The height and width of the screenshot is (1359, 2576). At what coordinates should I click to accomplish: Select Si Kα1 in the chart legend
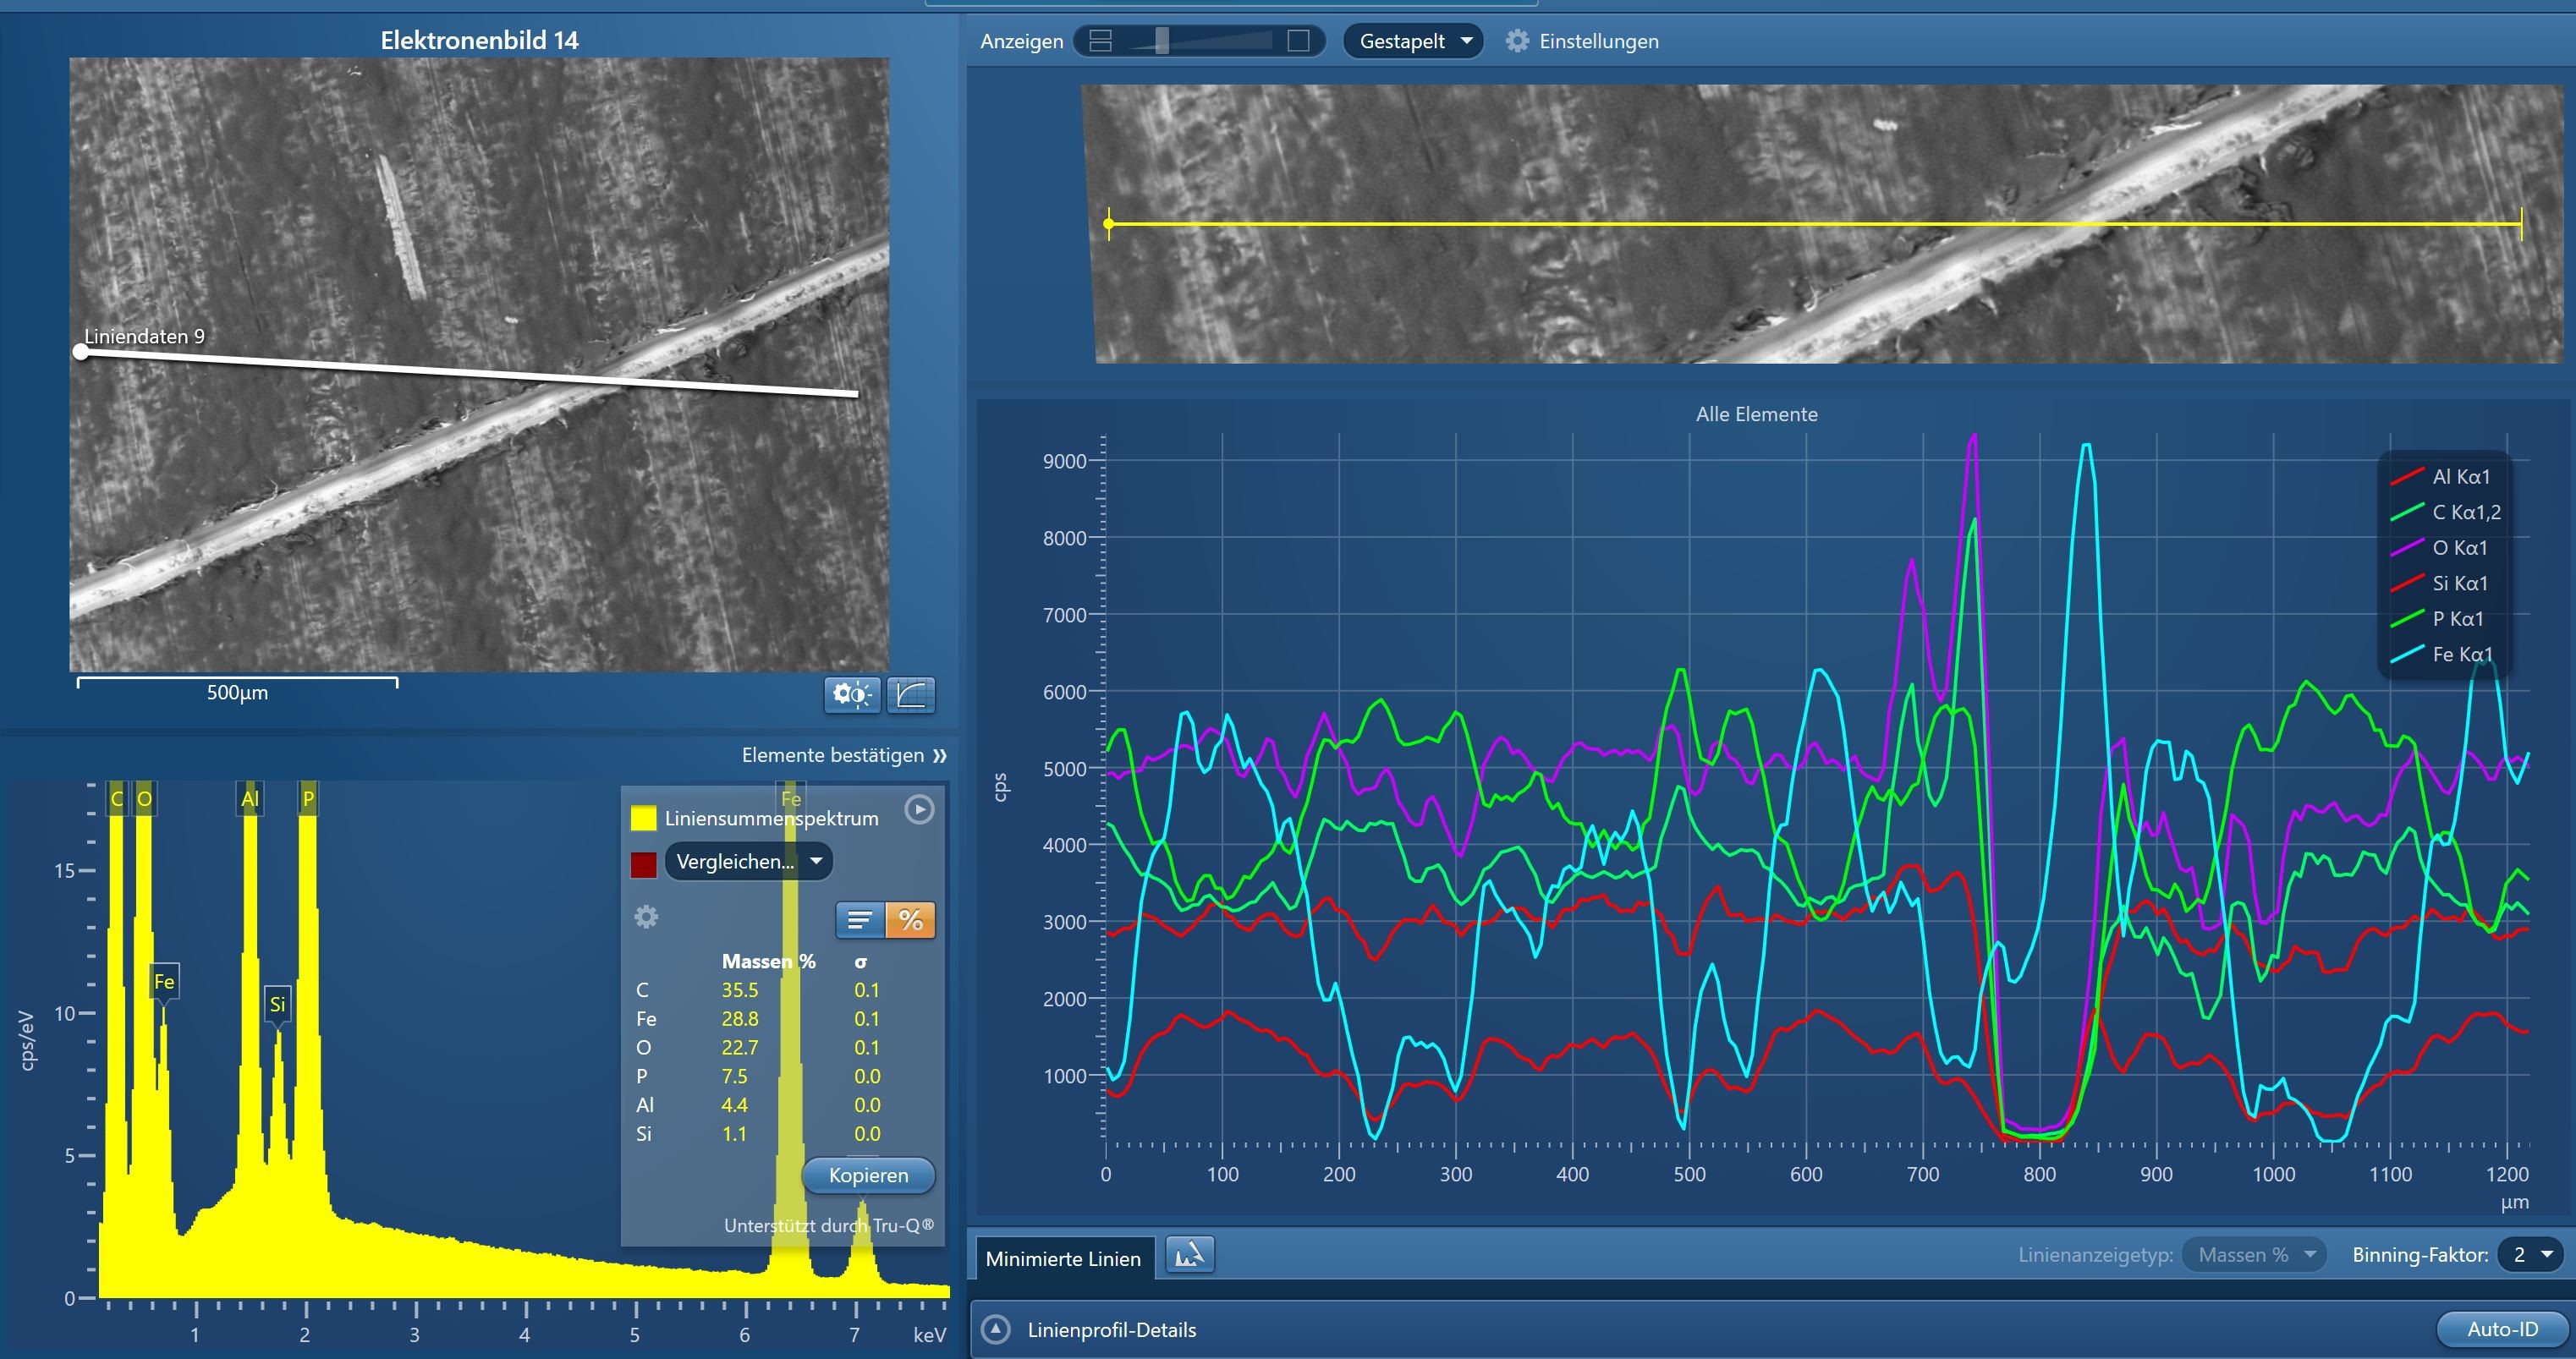2441,583
